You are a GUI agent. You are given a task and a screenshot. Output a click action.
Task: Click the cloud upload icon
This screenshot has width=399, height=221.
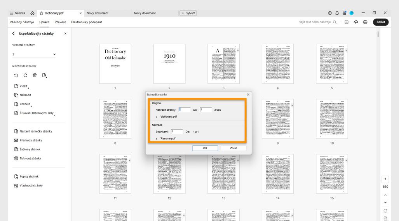coord(356,22)
